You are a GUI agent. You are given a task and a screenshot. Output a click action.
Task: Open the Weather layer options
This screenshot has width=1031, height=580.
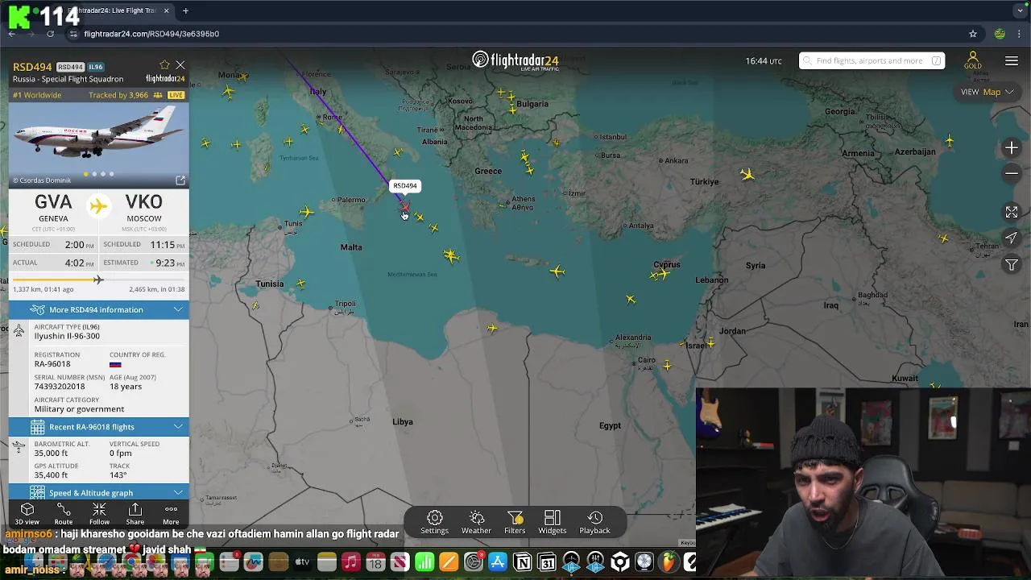pyautogui.click(x=476, y=522)
